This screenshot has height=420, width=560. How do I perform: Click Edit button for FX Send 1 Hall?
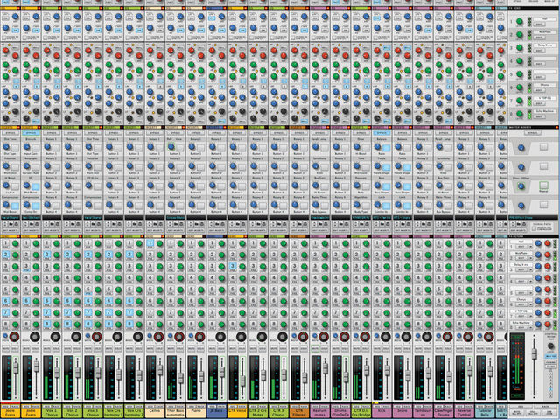click(x=539, y=24)
